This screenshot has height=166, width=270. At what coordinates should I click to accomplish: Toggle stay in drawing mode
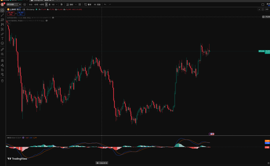pos(2,65)
